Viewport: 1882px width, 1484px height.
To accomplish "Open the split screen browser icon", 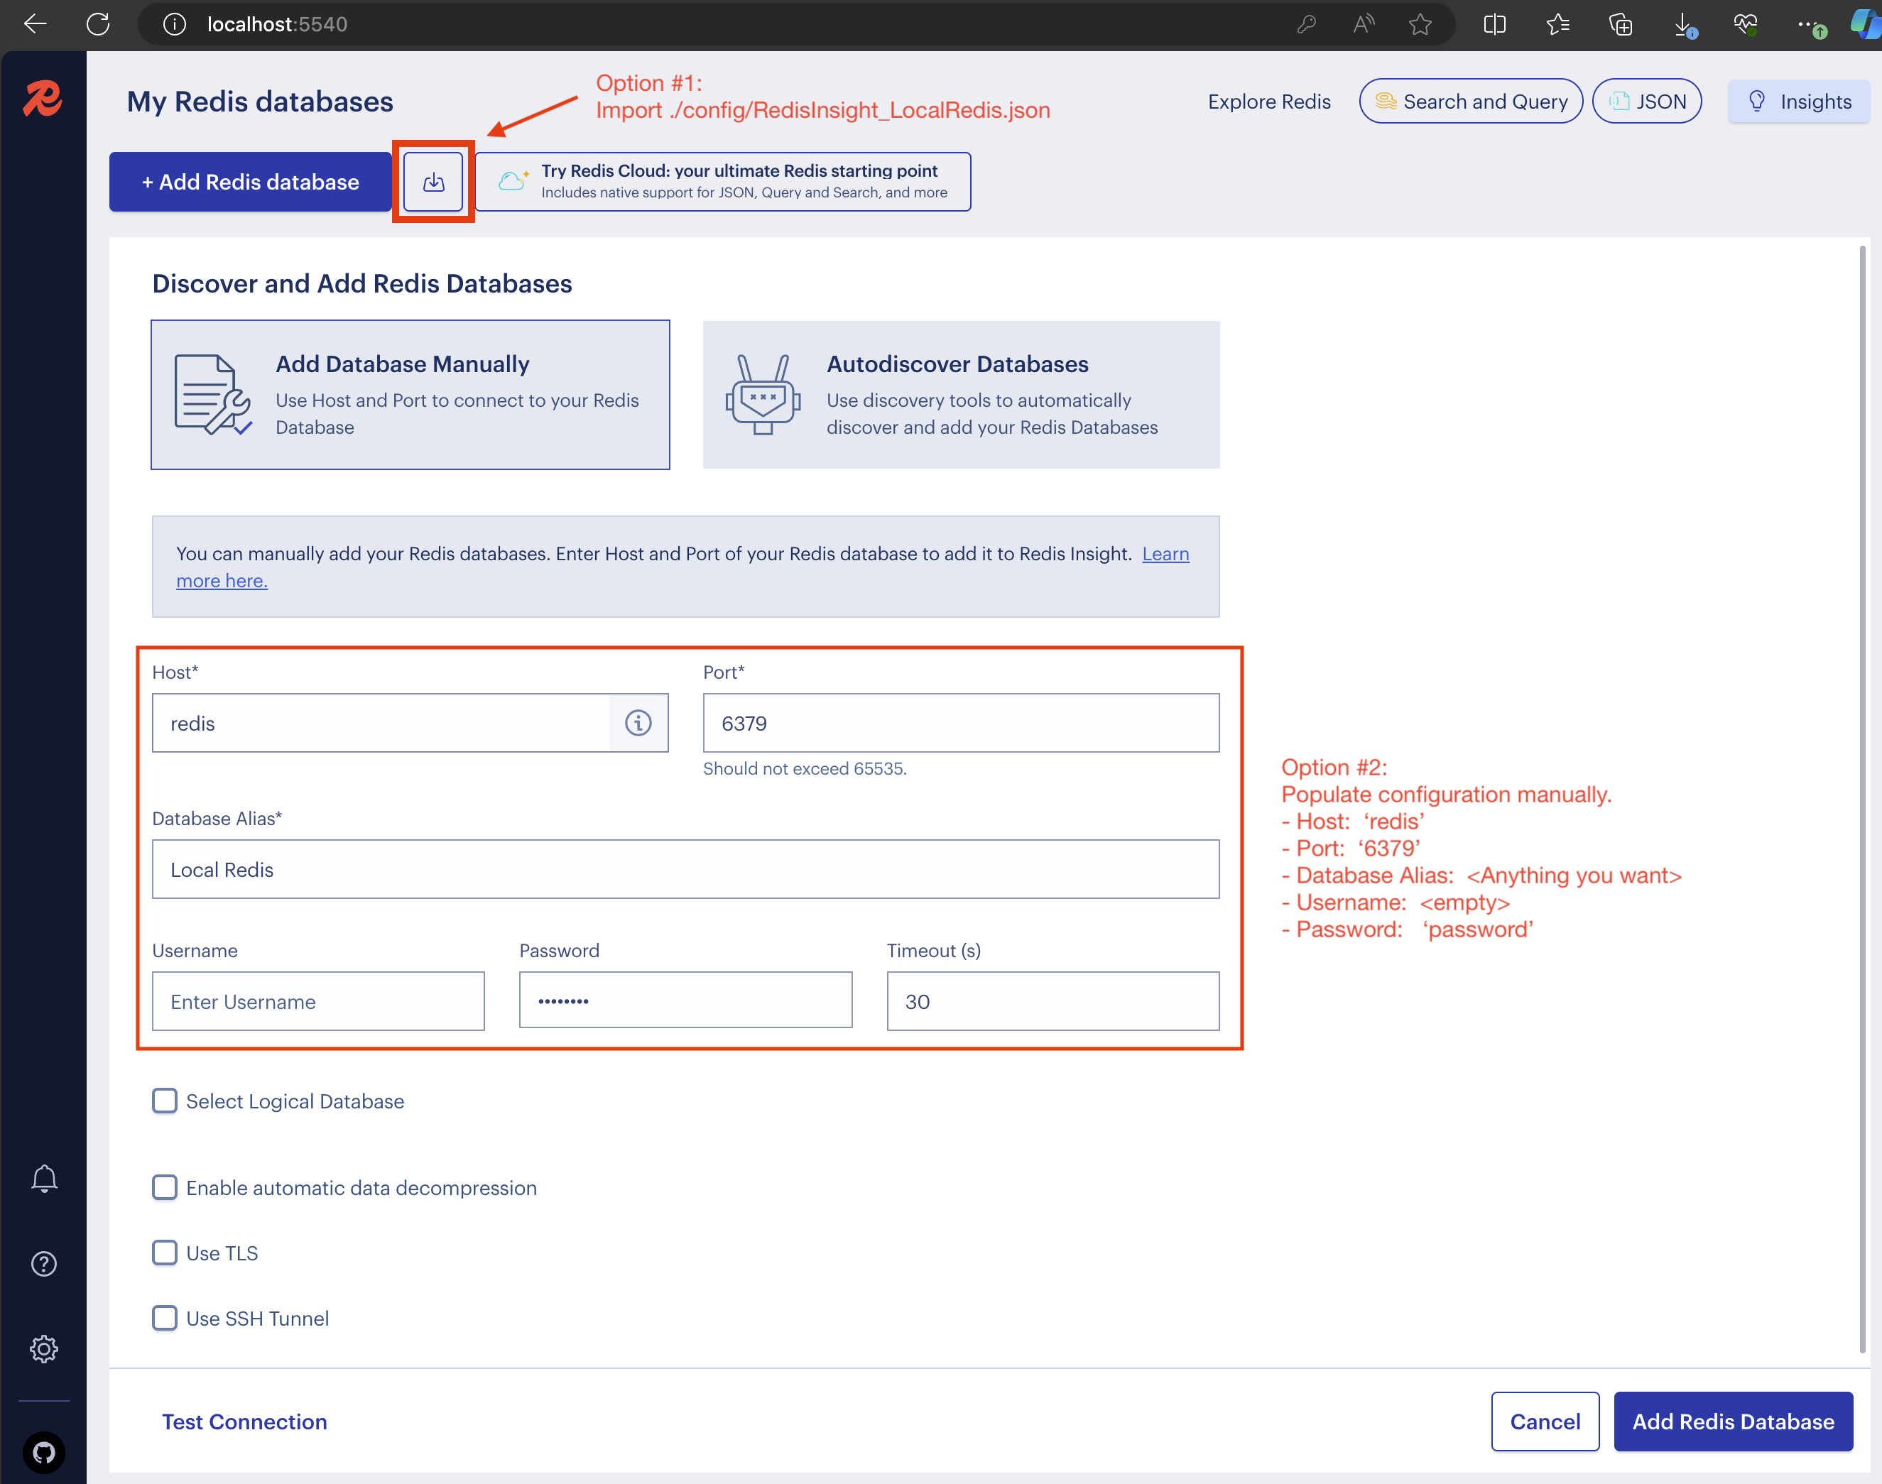I will click(x=1494, y=24).
